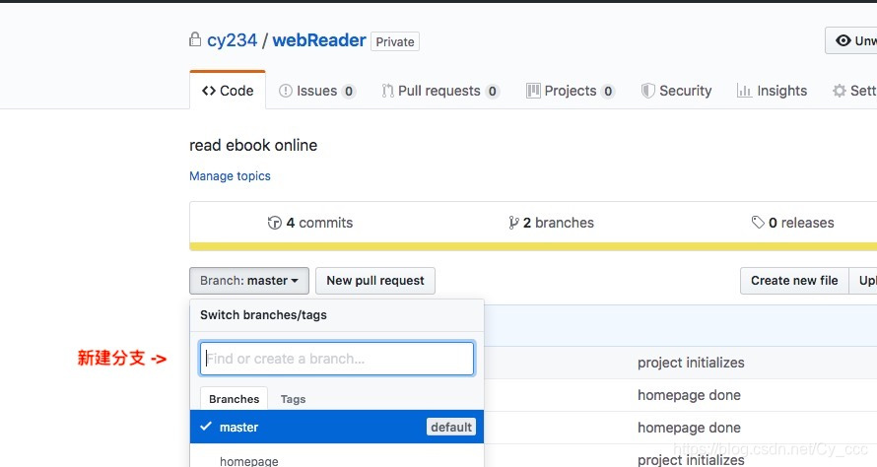Viewport: 877px width, 467px height.
Task: Open the Pull requests tab
Action: (440, 91)
